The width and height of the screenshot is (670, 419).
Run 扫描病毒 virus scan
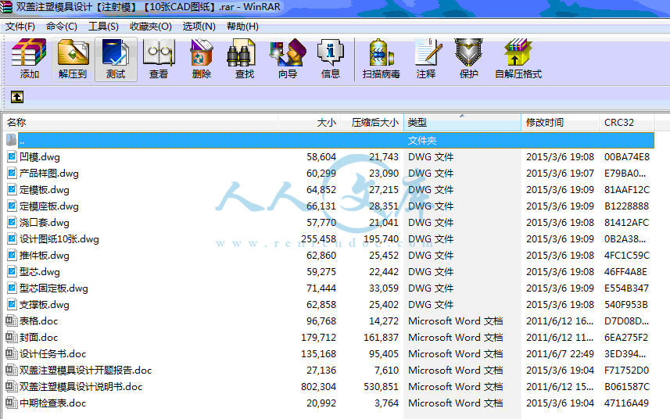[x=382, y=53]
